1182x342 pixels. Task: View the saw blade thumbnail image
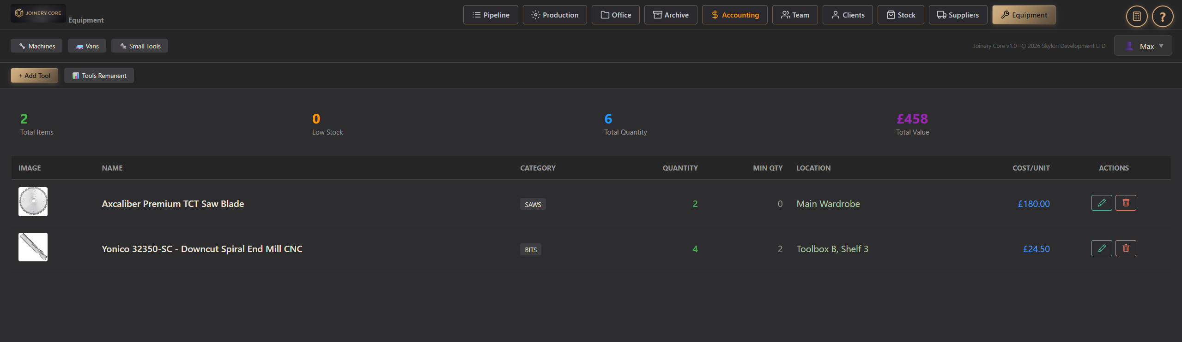33,201
